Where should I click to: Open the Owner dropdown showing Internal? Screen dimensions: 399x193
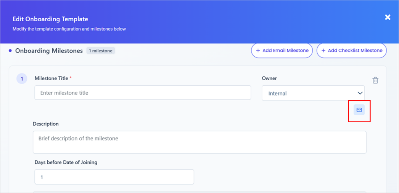tap(313, 93)
